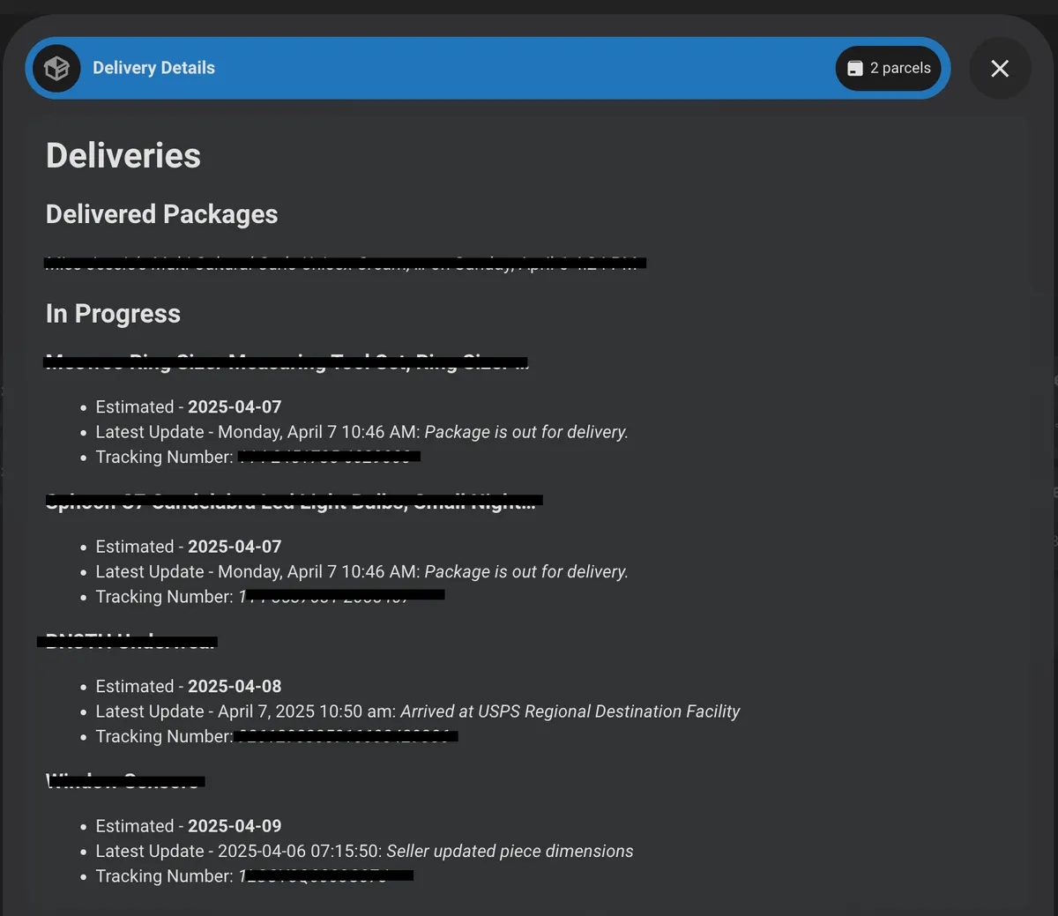Select the Deliveries heading
Viewport: 1058px width, 916px height.
[123, 155]
